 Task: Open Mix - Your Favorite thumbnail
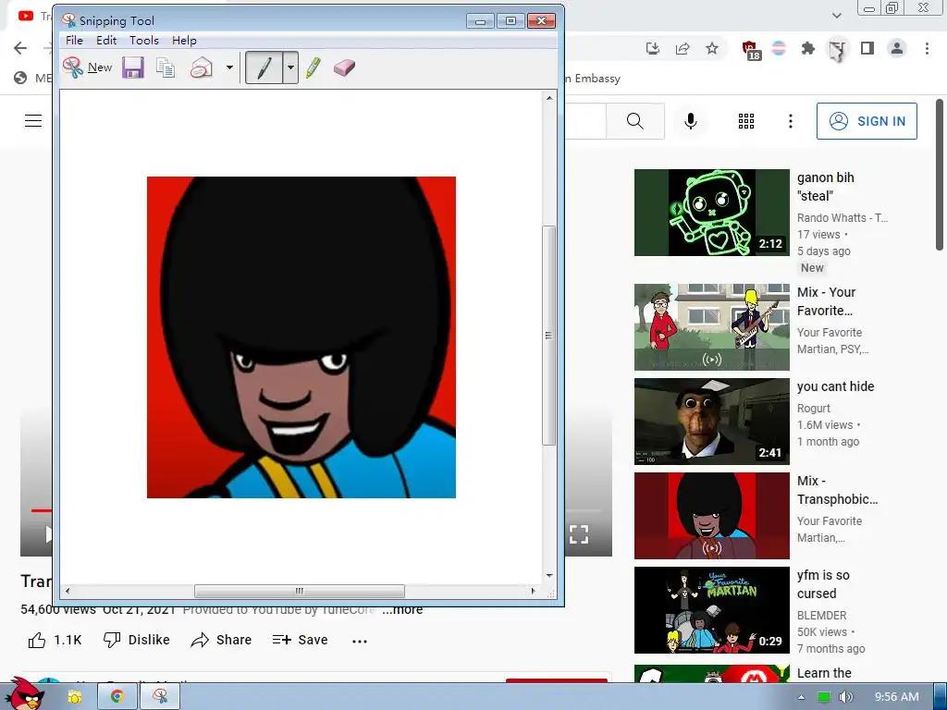coord(711,327)
